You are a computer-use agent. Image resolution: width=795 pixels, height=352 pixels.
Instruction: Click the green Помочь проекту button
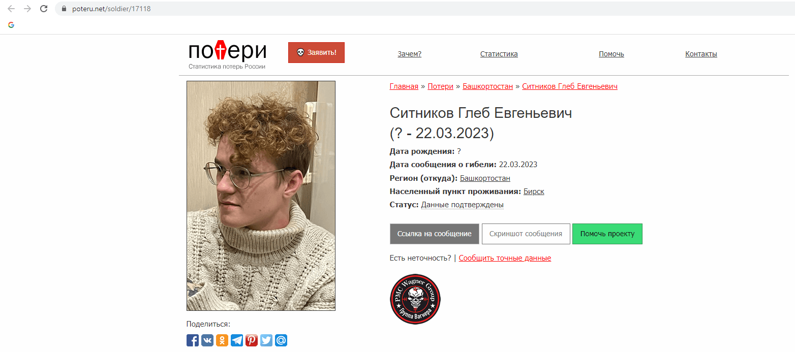607,234
